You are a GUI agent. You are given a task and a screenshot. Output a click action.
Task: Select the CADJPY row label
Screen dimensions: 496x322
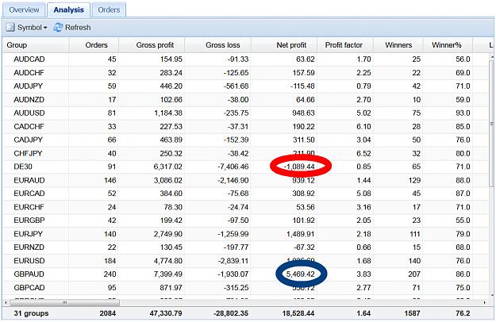pyautogui.click(x=28, y=140)
